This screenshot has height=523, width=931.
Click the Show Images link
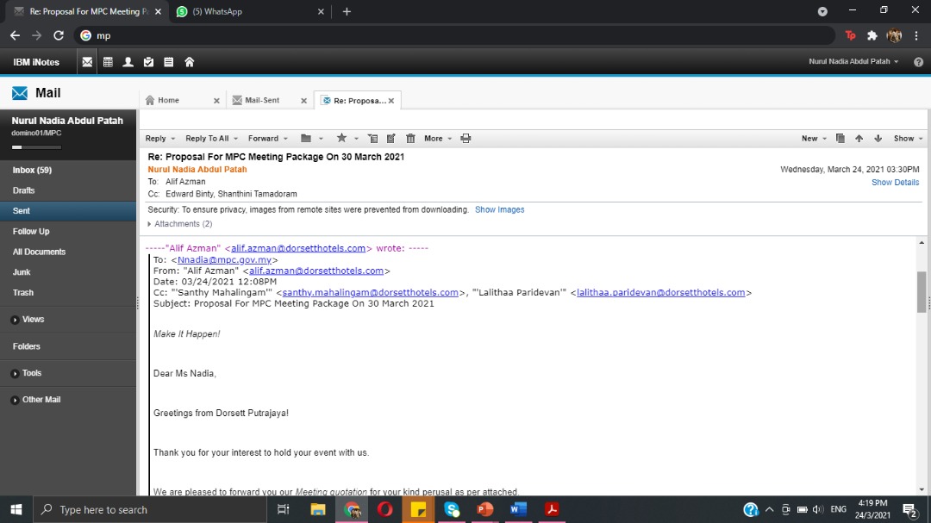pos(499,209)
